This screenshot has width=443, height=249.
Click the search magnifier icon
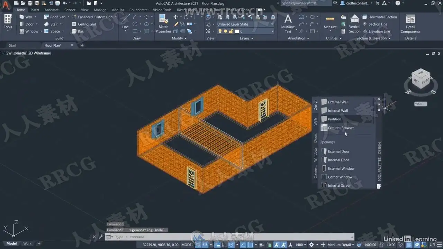(335, 3)
